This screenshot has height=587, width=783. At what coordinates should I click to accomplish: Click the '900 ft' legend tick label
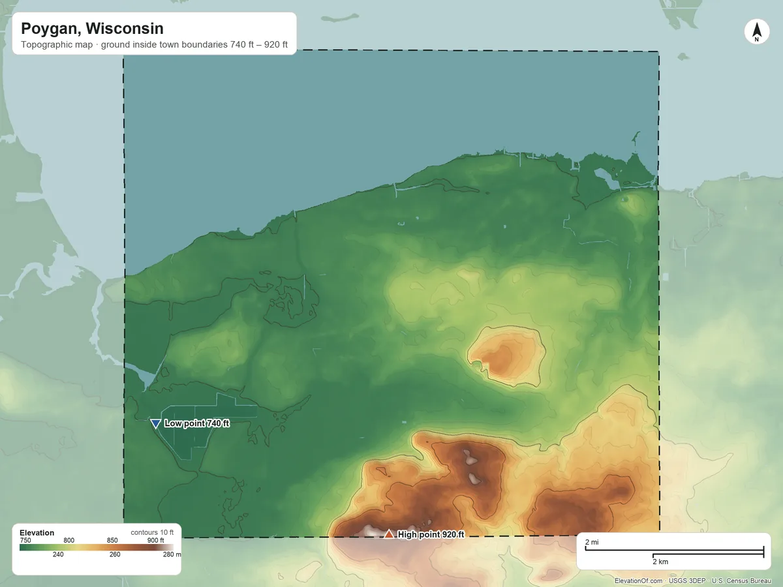click(x=155, y=540)
